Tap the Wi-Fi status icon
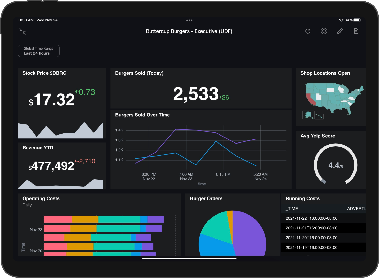Screen dimensions: 379x278 click(341, 20)
